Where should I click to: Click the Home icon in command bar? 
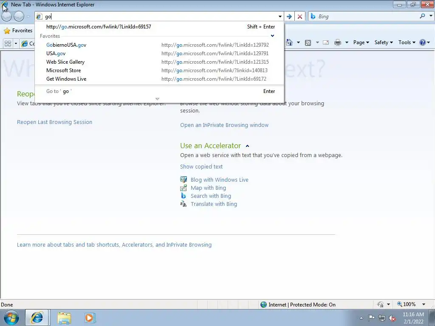tap(289, 42)
